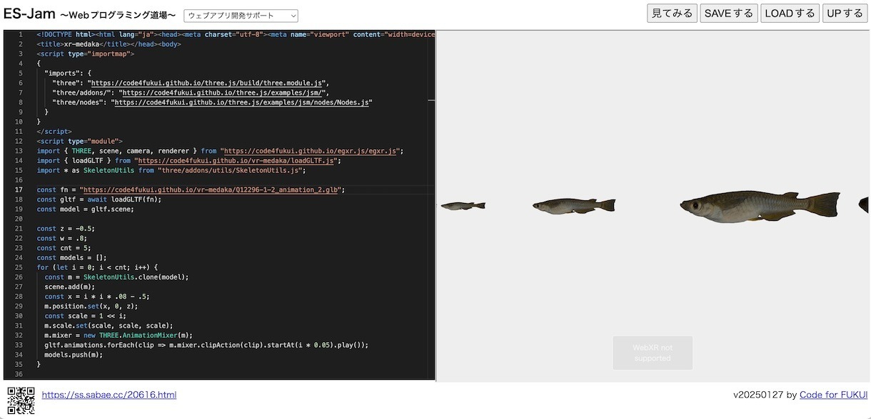
Task: Click the 'models.push(m);' code line
Action: coord(74,354)
